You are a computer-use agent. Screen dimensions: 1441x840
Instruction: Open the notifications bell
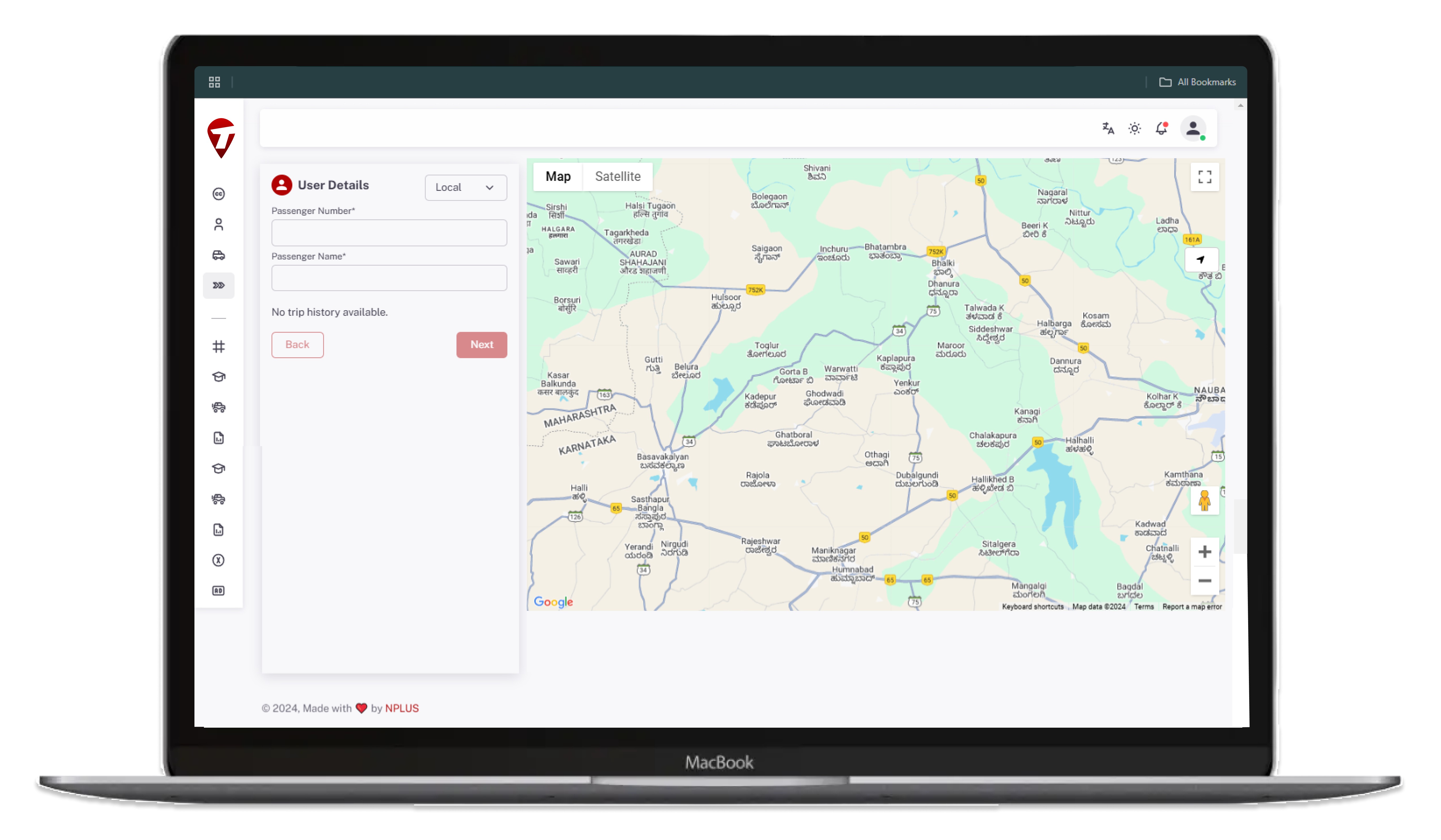coord(1161,129)
